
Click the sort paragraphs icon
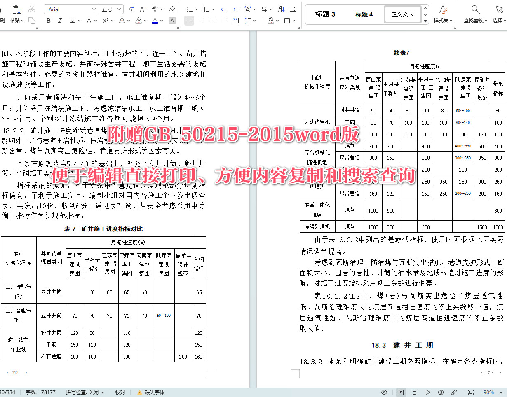pyautogui.click(x=282, y=9)
